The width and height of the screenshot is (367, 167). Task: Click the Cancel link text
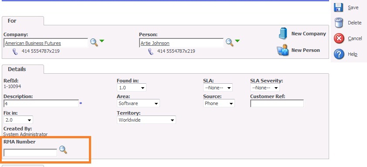355,38
